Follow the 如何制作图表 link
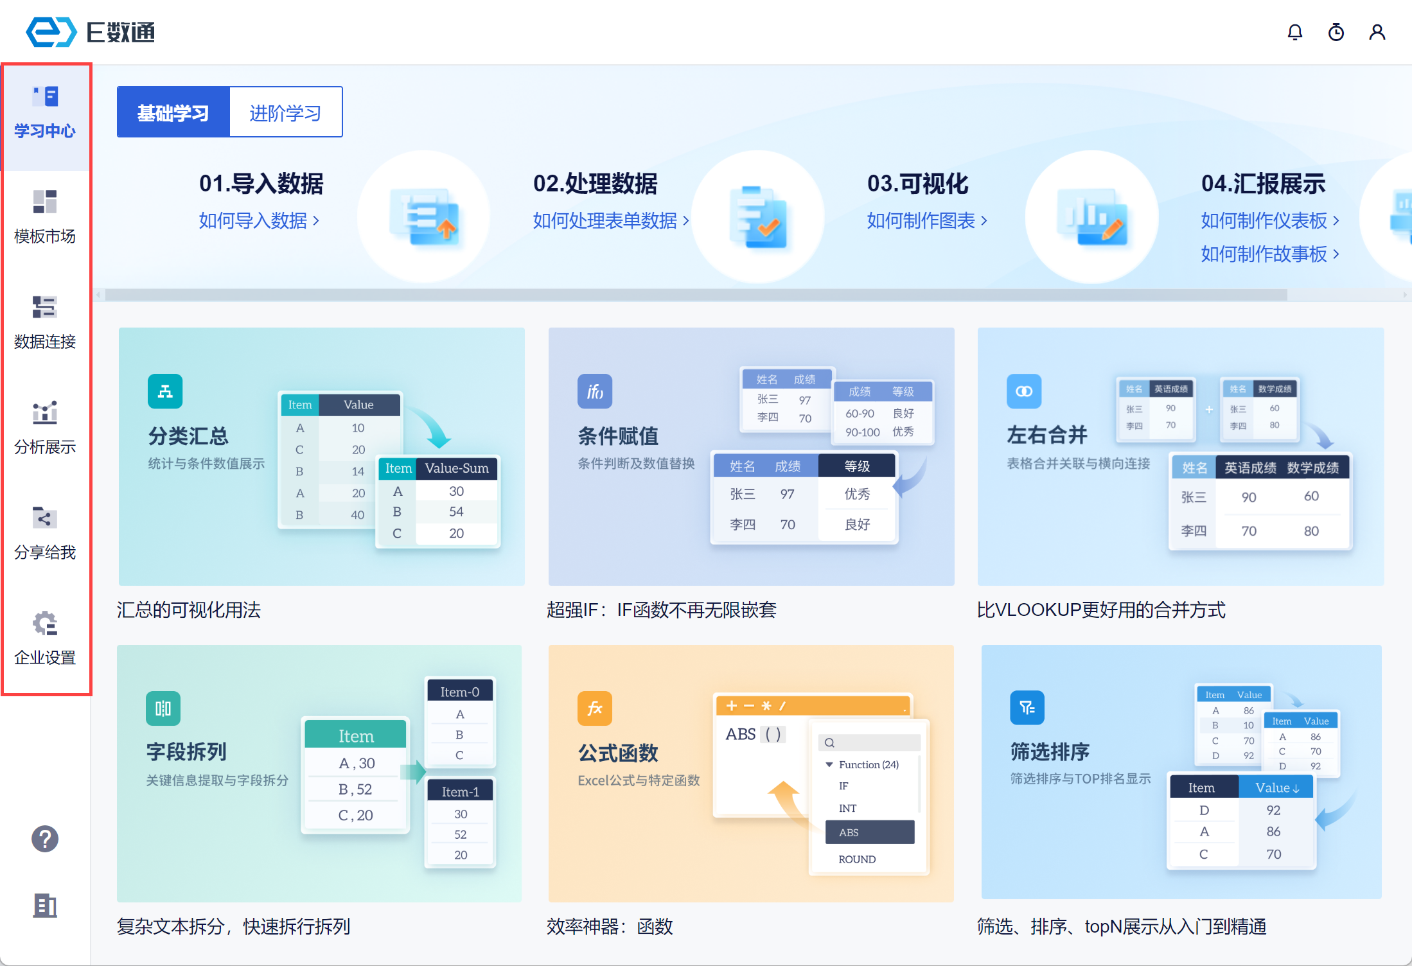 click(926, 220)
